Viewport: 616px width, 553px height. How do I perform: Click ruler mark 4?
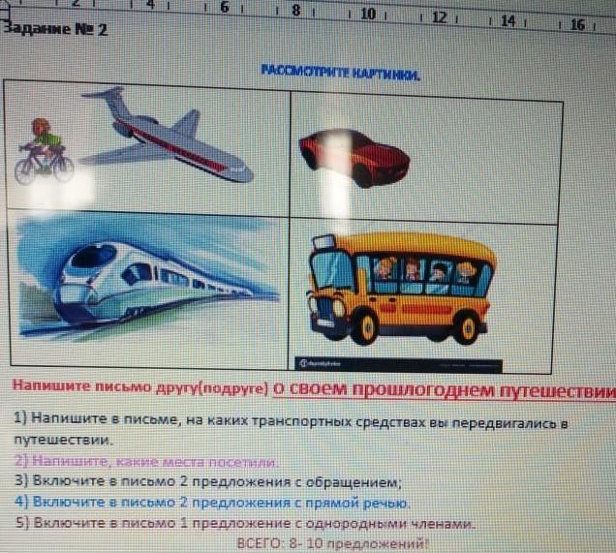click(151, 4)
